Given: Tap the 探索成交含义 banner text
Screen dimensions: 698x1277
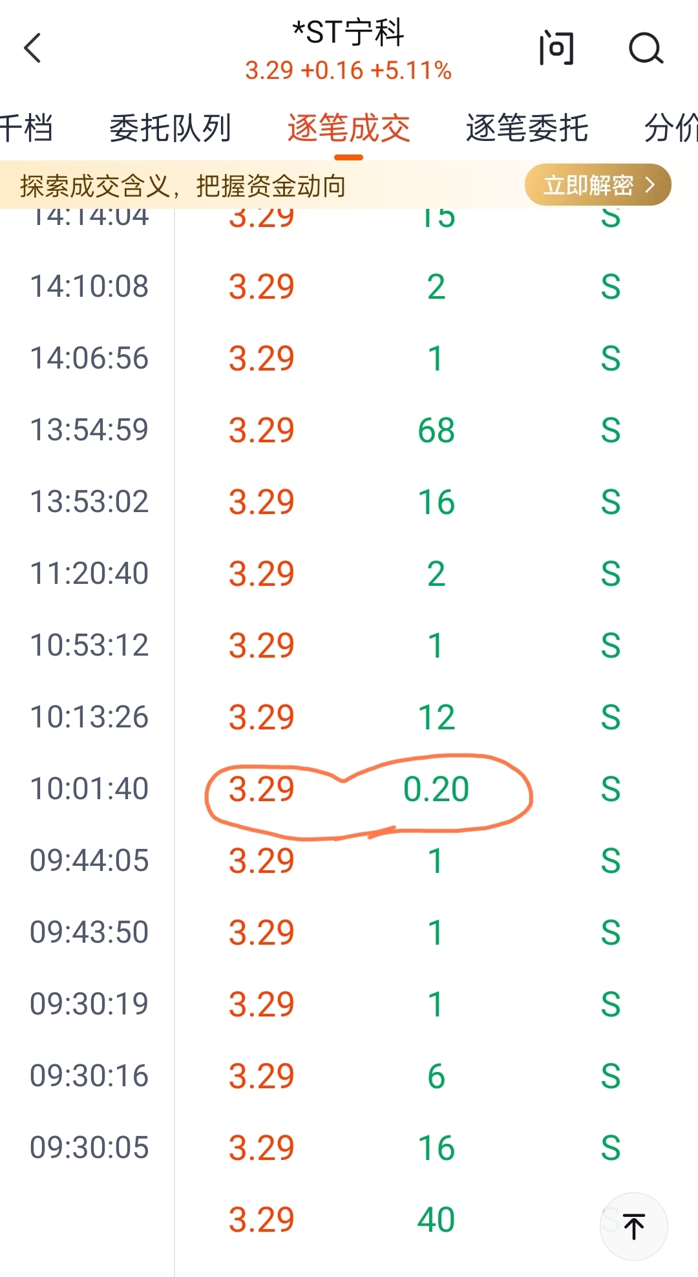Looking at the screenshot, I should coord(183,186).
